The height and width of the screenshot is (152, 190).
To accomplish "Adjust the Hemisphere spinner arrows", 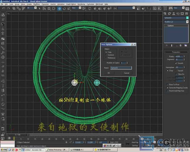I will (x=184, y=67).
